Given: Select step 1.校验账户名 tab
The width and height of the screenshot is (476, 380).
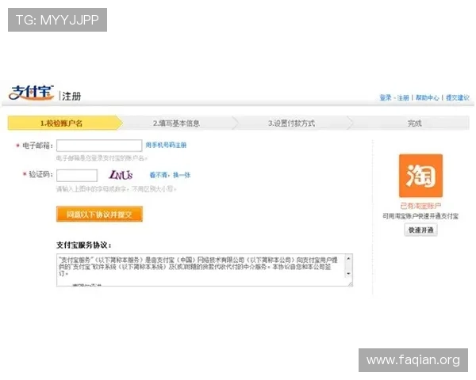Looking at the screenshot, I should click(65, 123).
